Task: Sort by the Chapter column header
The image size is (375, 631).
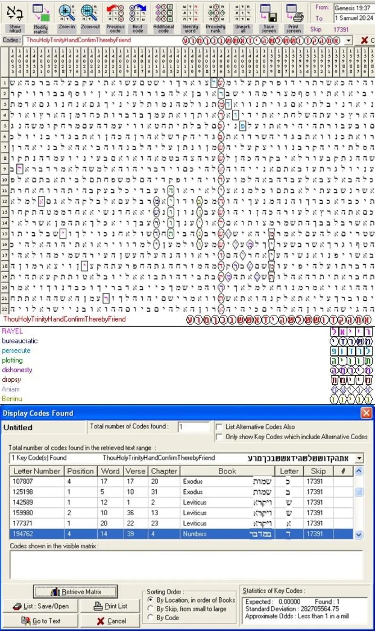Action: coord(164,471)
